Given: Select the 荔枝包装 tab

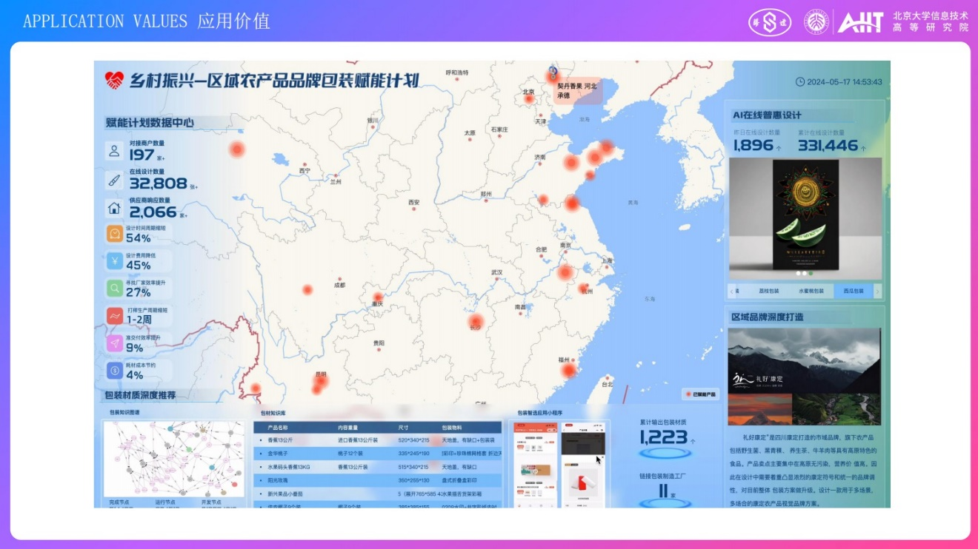Looking at the screenshot, I should 769,292.
